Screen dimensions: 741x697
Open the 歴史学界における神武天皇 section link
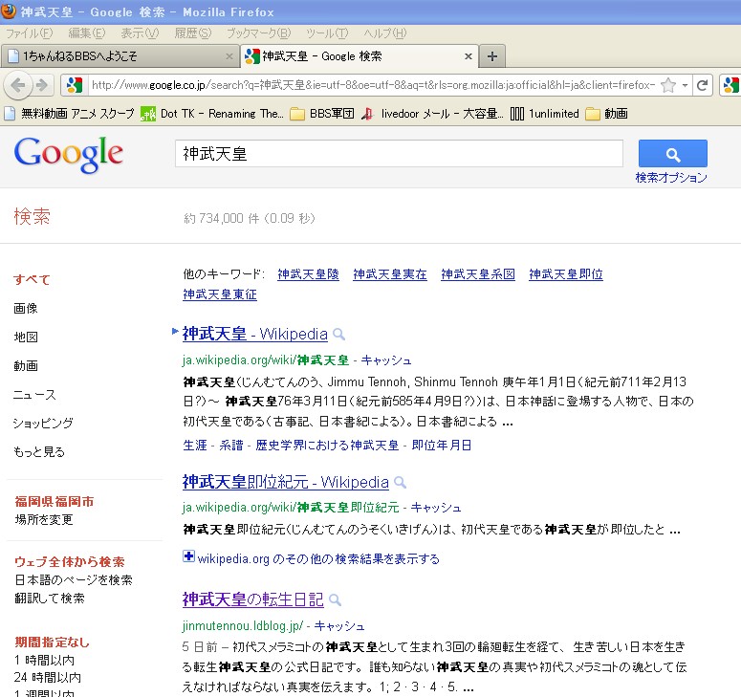click(x=328, y=446)
